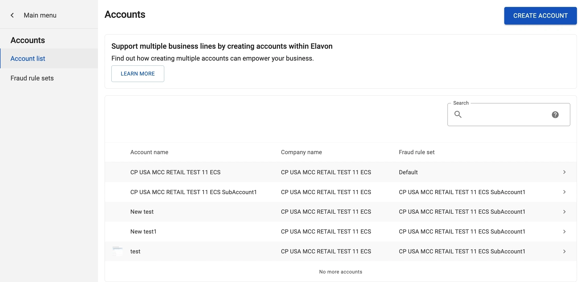Expand the CP USA MCC RETAIL TEST 11 ECS row chevron
Screen dimensions: 579x282
point(564,172)
